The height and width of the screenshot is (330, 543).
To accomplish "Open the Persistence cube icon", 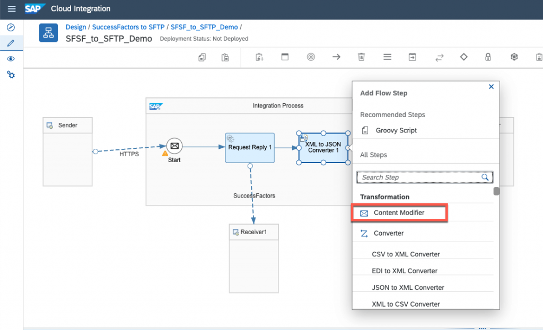I will (514, 57).
